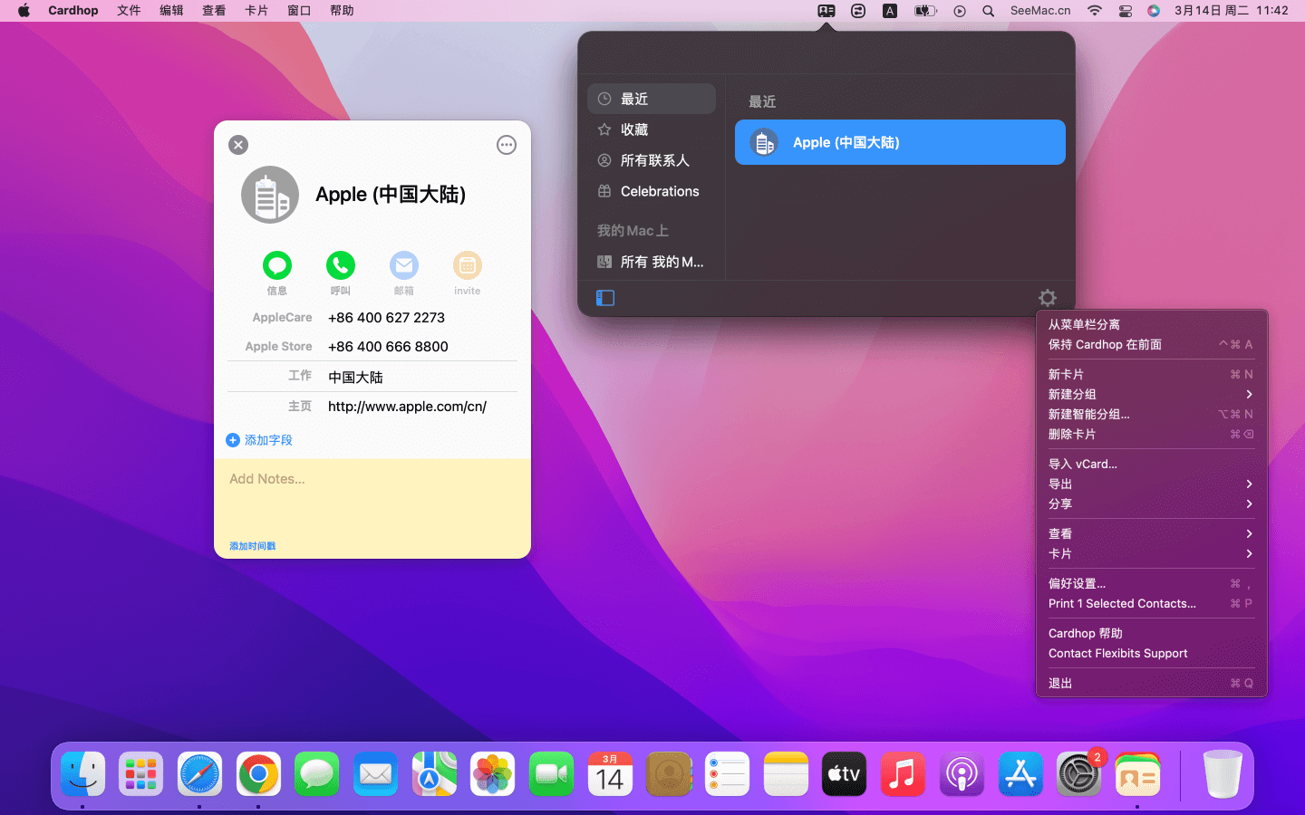Select Apple (中国大陆) in recent list

tap(900, 142)
